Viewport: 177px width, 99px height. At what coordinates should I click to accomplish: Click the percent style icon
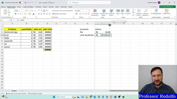80,14
